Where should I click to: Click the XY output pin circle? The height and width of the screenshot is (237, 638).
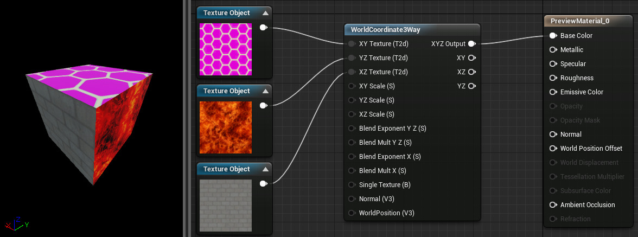point(471,58)
